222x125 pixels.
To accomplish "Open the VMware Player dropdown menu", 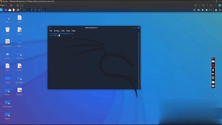I will (3, 5).
